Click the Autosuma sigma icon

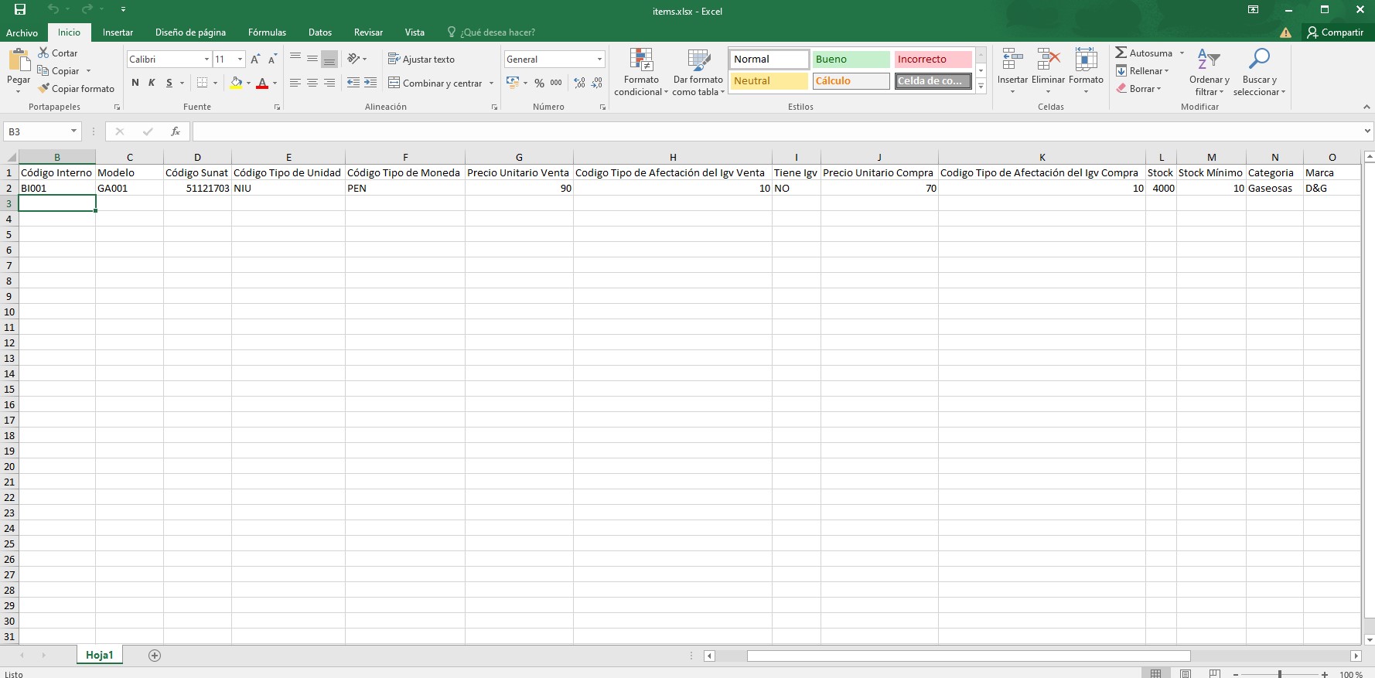1121,53
